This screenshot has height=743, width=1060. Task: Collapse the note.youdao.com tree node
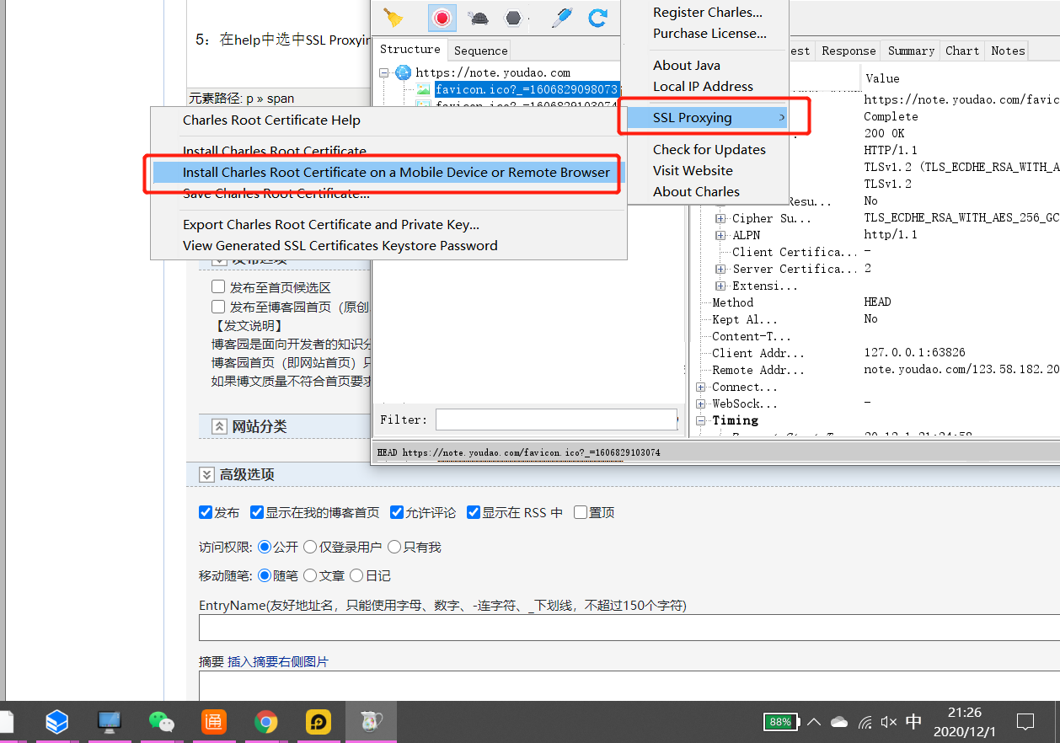pos(384,72)
